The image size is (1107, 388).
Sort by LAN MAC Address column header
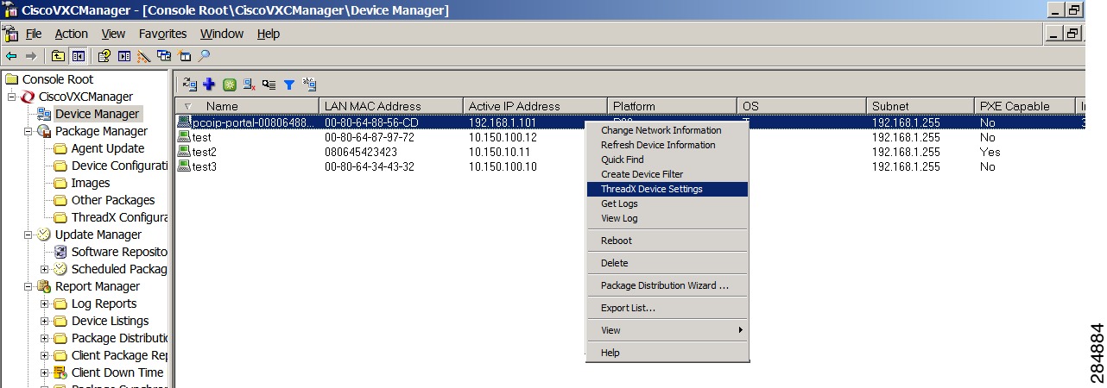(390, 106)
